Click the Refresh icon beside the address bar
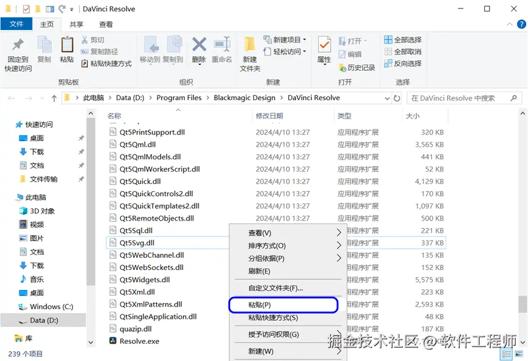The width and height of the screenshot is (528, 361). pos(397,98)
